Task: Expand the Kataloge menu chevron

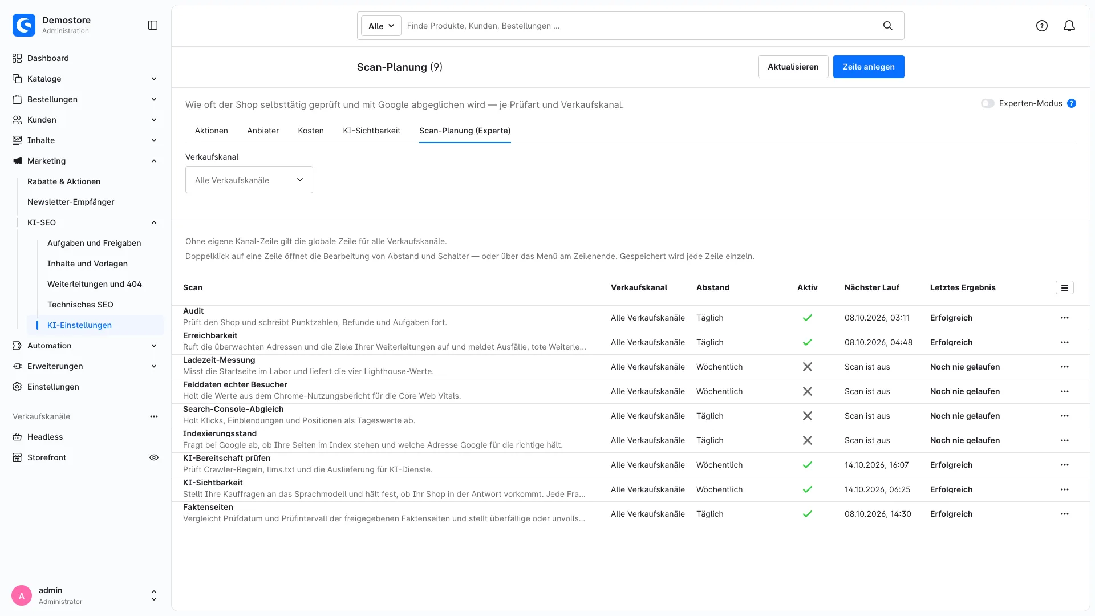Action: 154,79
